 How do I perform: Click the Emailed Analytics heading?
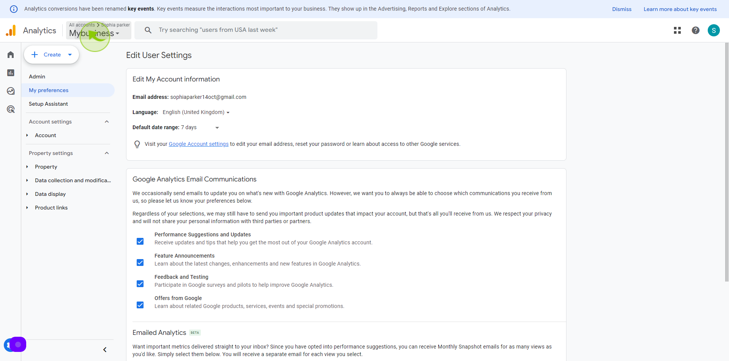[x=159, y=333]
